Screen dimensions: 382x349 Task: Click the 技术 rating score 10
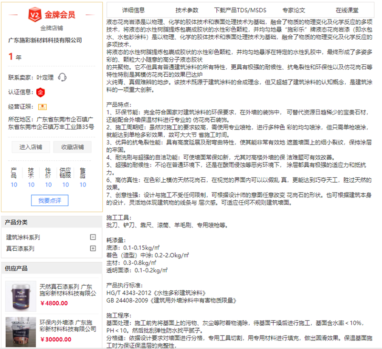click(31, 185)
